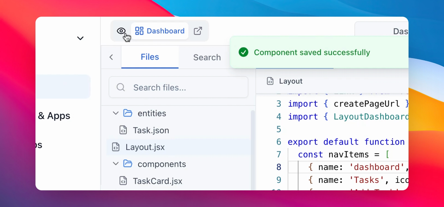Click the file icon on the Layout editor tab
This screenshot has width=444, height=207.
[x=270, y=81]
